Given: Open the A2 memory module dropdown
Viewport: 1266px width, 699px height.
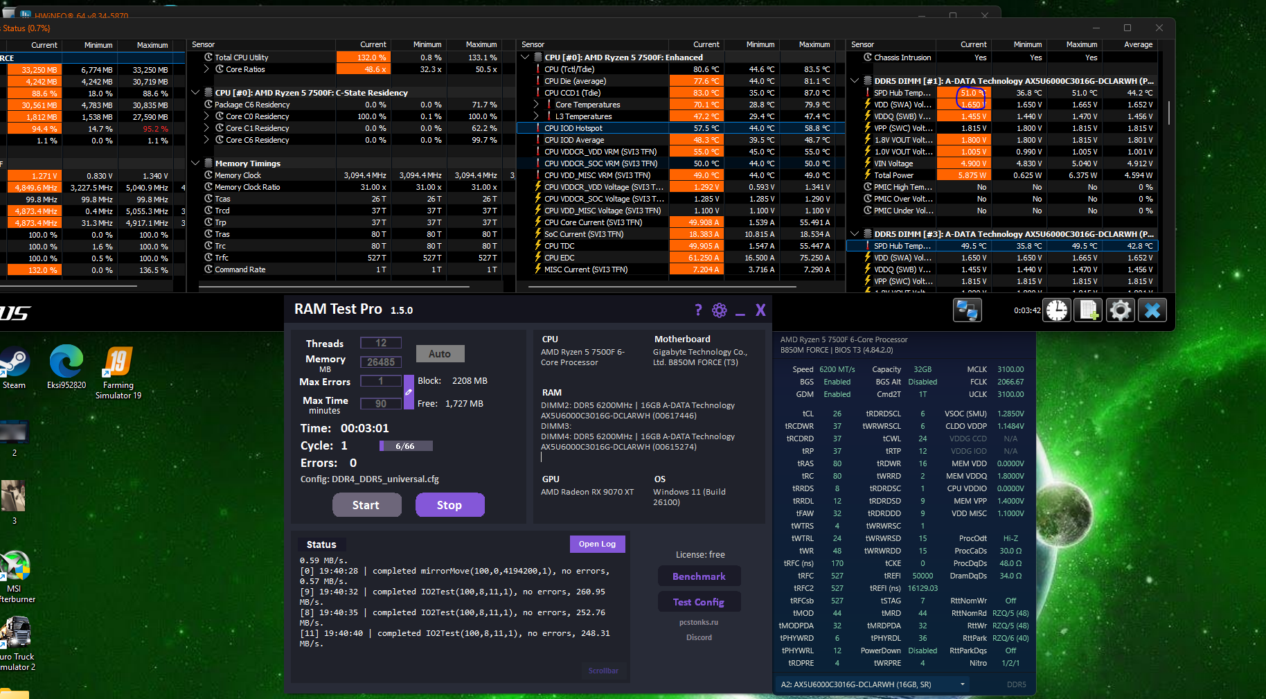Looking at the screenshot, I should (x=873, y=684).
